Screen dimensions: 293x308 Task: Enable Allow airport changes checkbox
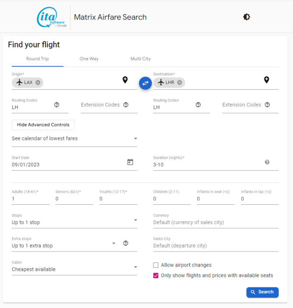[x=156, y=265]
